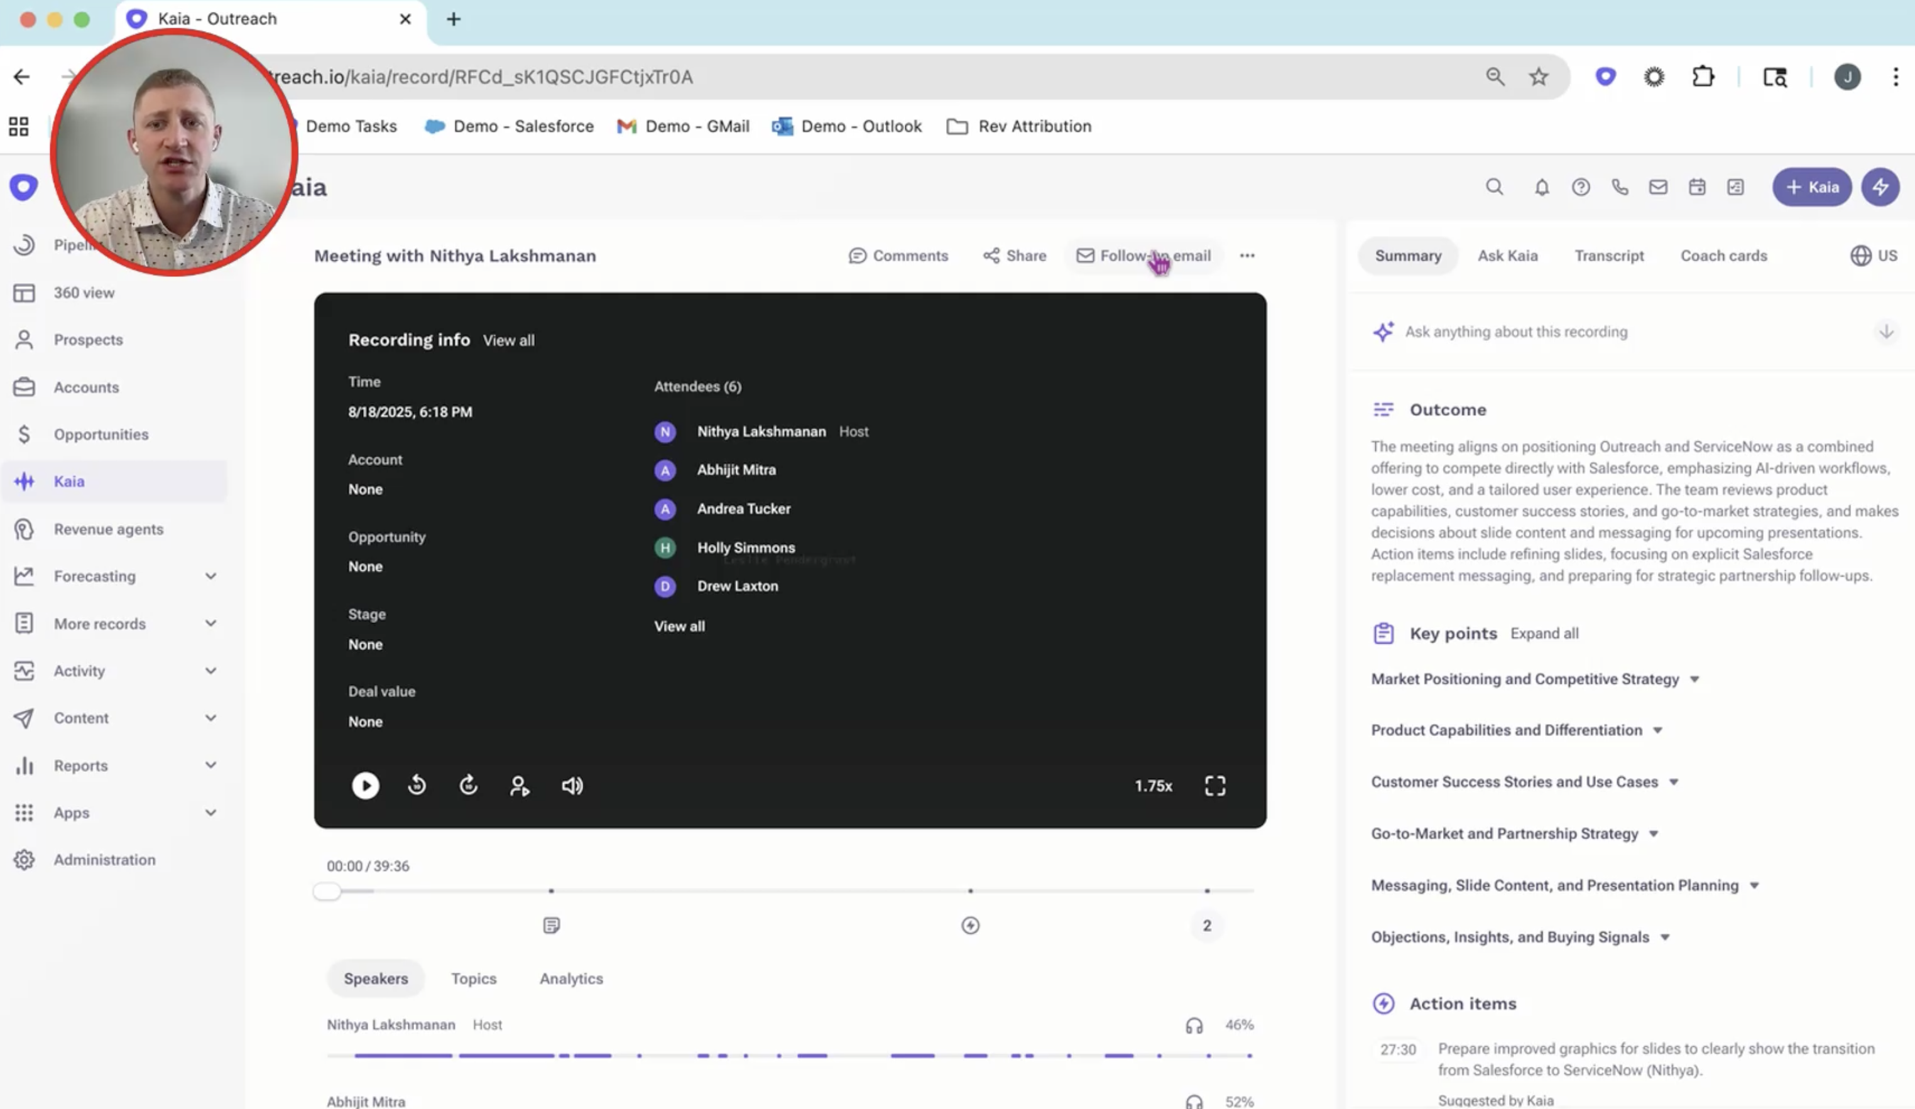The width and height of the screenshot is (1915, 1109).
Task: Open the phone dialer icon
Action: [x=1619, y=187]
